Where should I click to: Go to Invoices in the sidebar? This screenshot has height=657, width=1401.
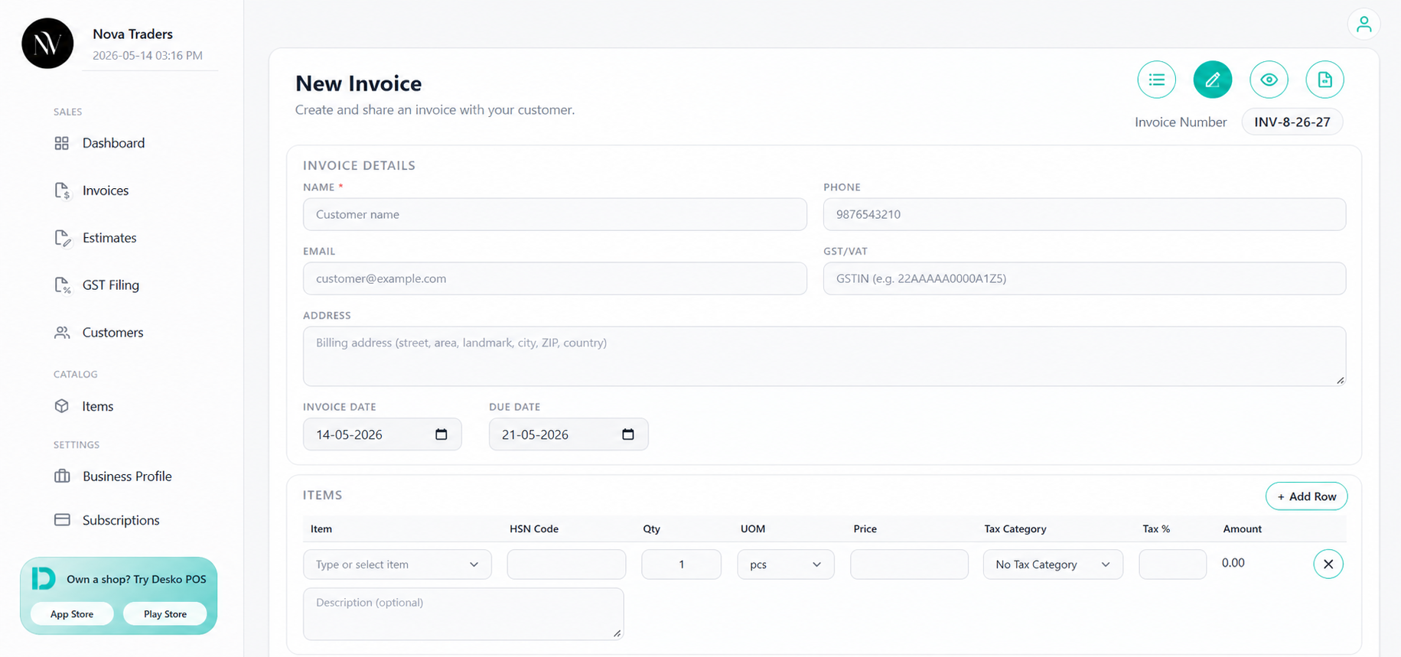(x=106, y=190)
